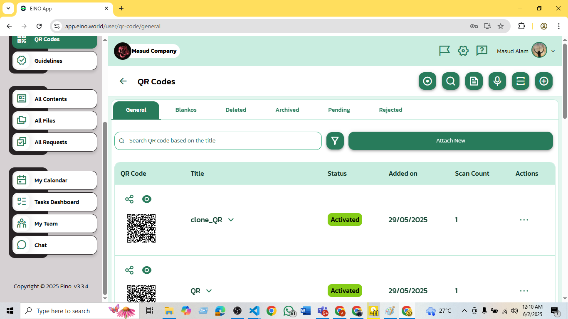Click the page vertical scrollbar
Image resolution: width=568 pixels, height=319 pixels.
pos(565,81)
